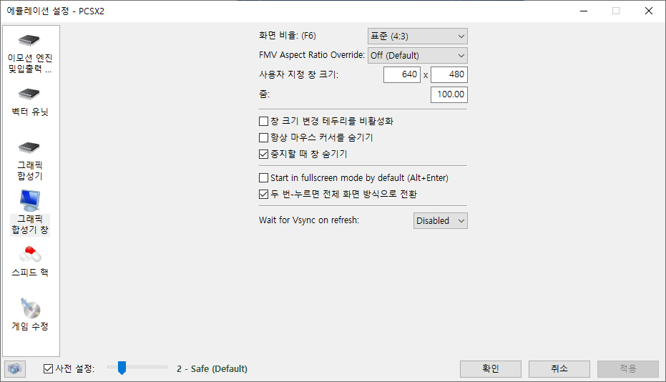Click the disabled 적용 button
The height and width of the screenshot is (382, 666).
[x=628, y=369]
